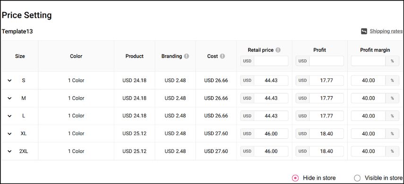Click the Template13 label

[17, 32]
